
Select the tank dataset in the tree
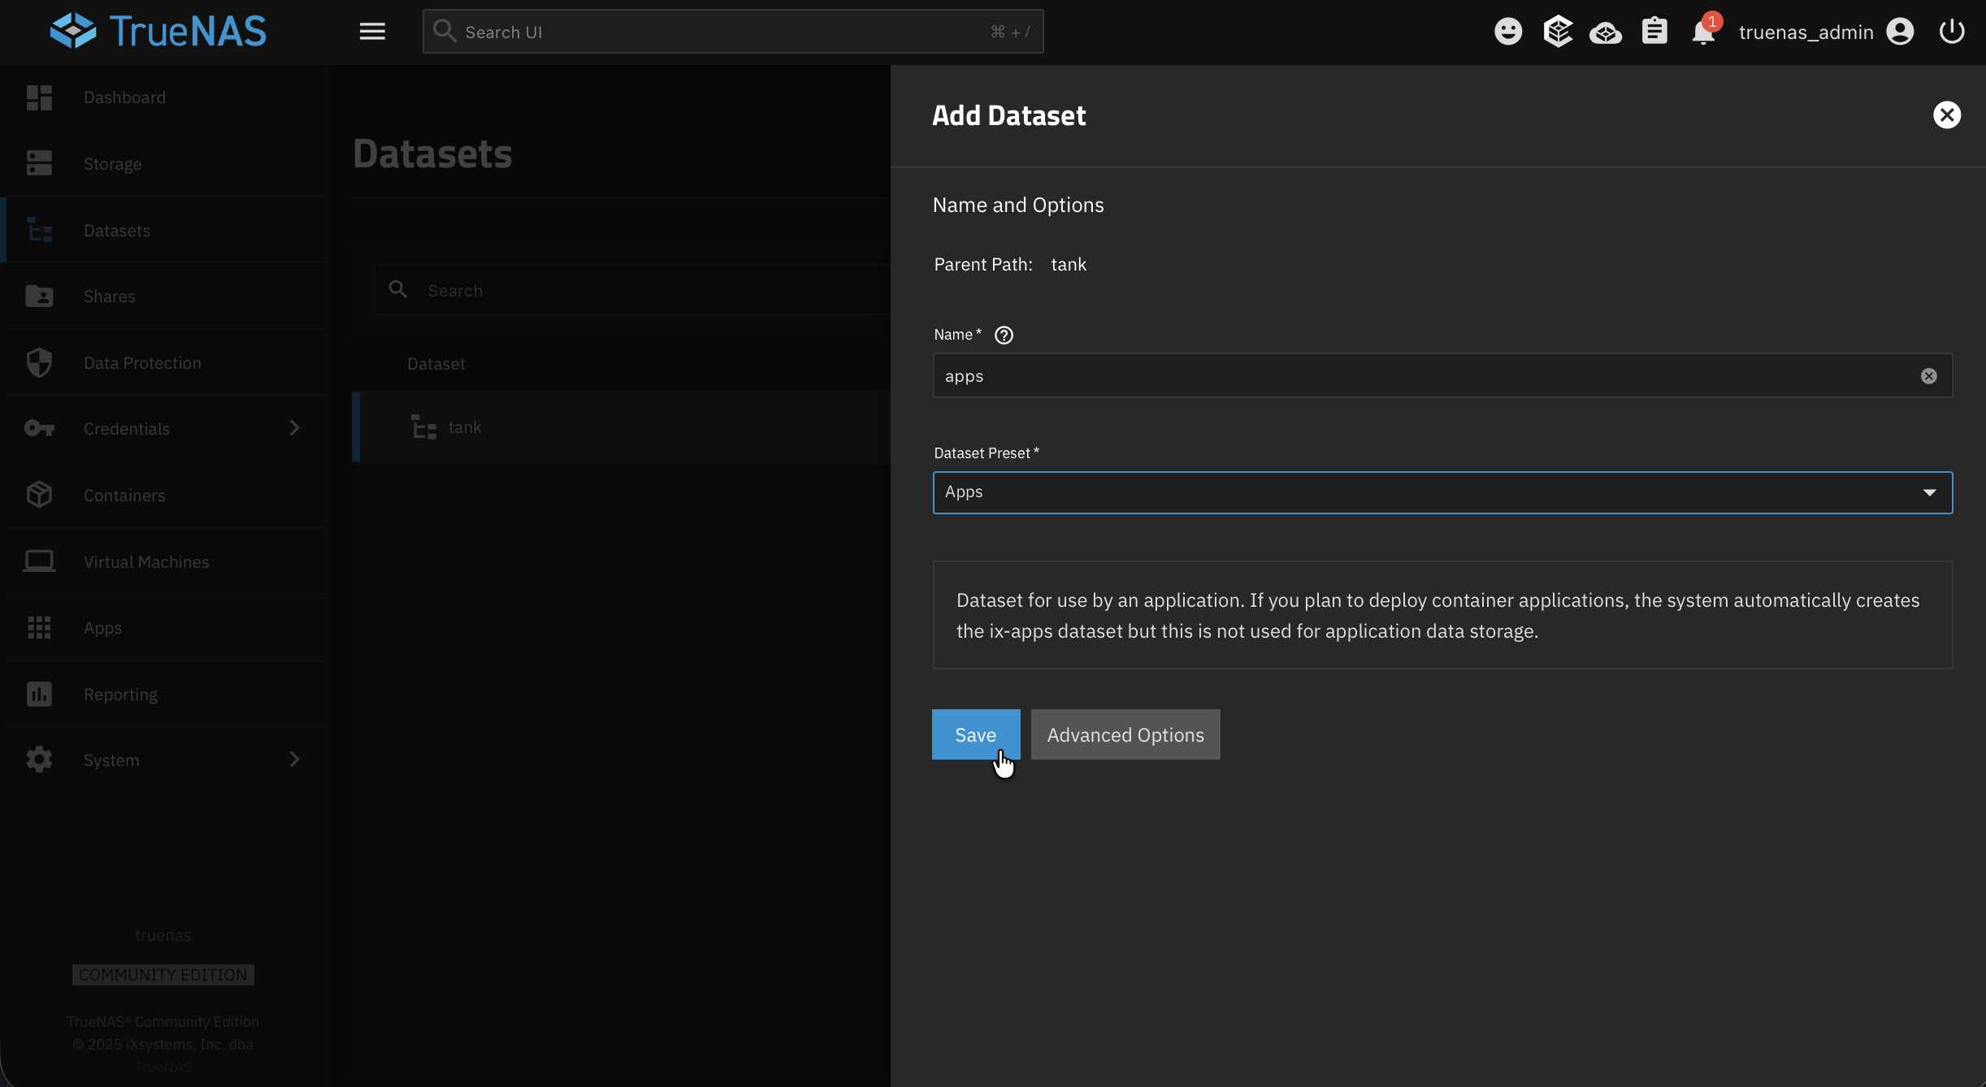(464, 427)
